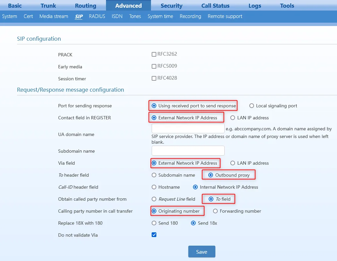Open the Basic tab
Screen dimensions: 337x261
[15, 6]
